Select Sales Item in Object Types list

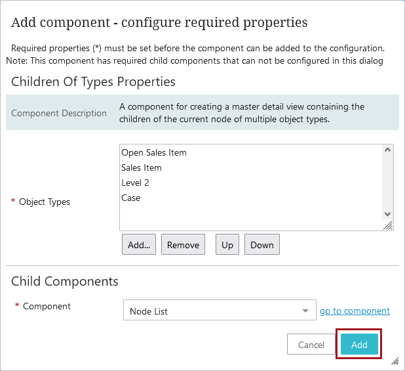(142, 168)
